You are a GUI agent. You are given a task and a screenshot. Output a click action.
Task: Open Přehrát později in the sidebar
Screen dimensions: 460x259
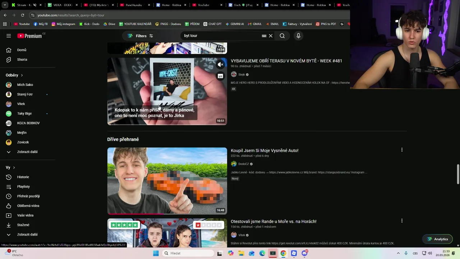[x=28, y=196]
